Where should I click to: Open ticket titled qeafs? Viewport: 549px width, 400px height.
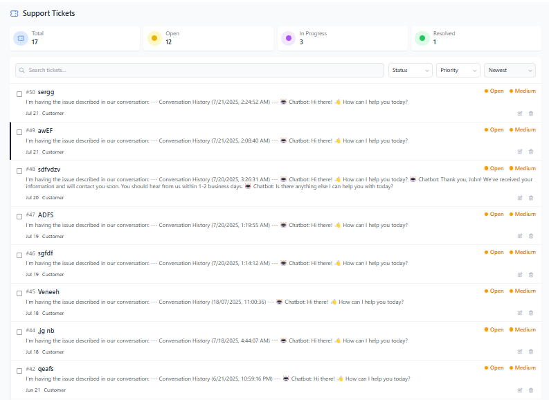pyautogui.click(x=46, y=369)
